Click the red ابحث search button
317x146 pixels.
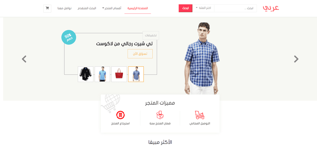pyautogui.click(x=185, y=8)
